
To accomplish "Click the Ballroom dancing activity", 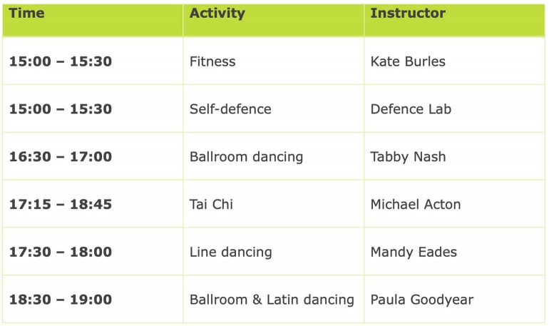I will click(246, 157).
